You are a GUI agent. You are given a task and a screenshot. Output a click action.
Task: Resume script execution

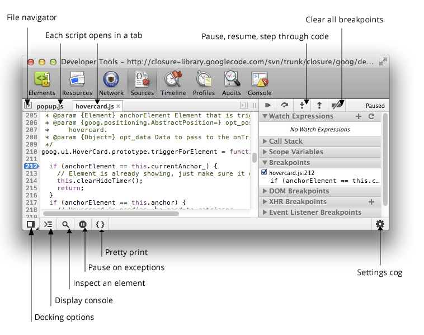click(x=268, y=105)
